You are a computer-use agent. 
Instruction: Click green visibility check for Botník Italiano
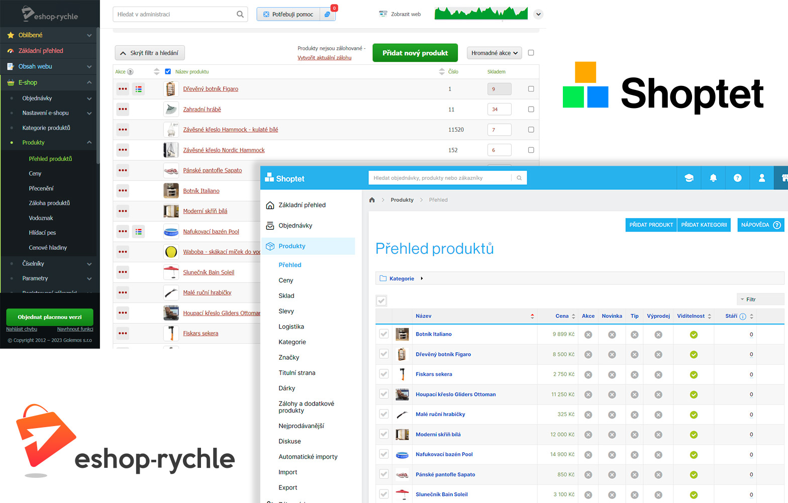pos(694,335)
